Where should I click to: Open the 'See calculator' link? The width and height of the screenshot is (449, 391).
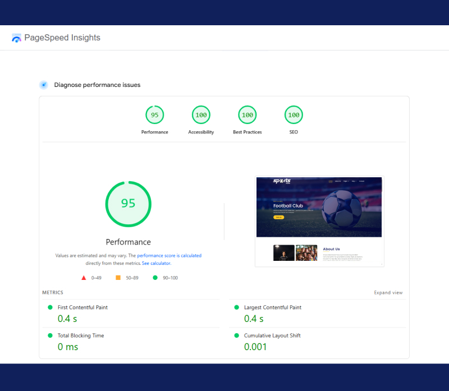[x=156, y=263]
